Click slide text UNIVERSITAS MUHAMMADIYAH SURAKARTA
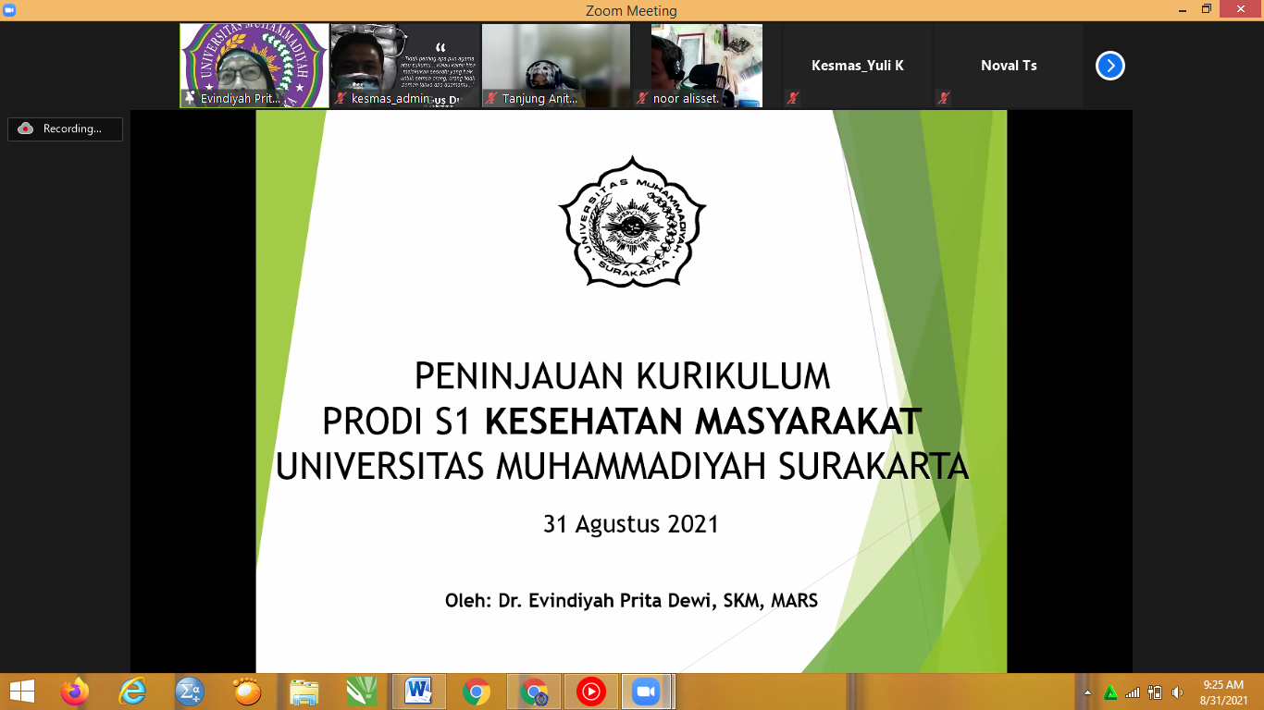 point(622,466)
